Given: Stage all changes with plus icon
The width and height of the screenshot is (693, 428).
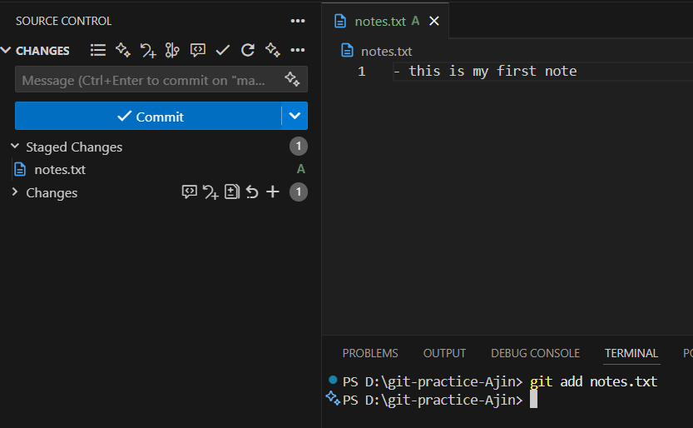Looking at the screenshot, I should [x=273, y=192].
